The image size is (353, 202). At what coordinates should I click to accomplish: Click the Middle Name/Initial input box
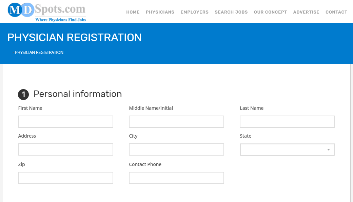176,122
